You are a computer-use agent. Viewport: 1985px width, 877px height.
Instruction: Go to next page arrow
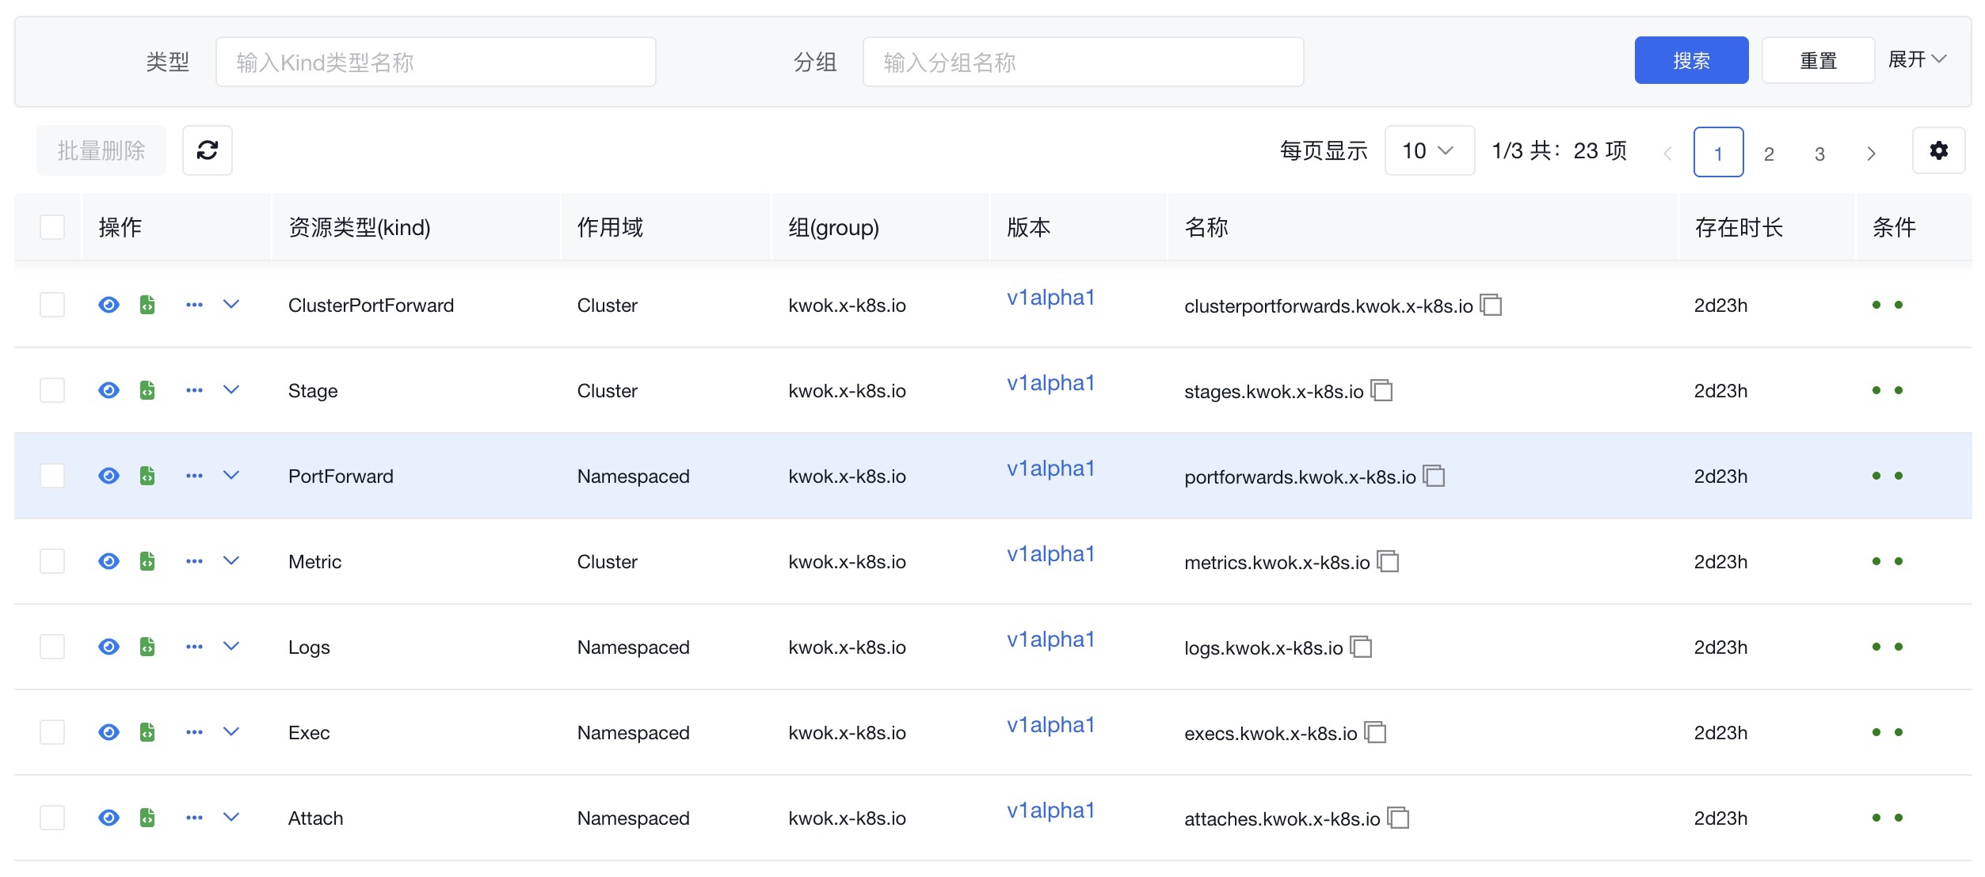coord(1871,153)
